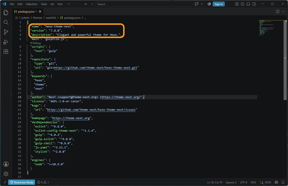Click the VS Code logo icon
The image size is (288, 186).
pyautogui.click(x=4, y=4)
